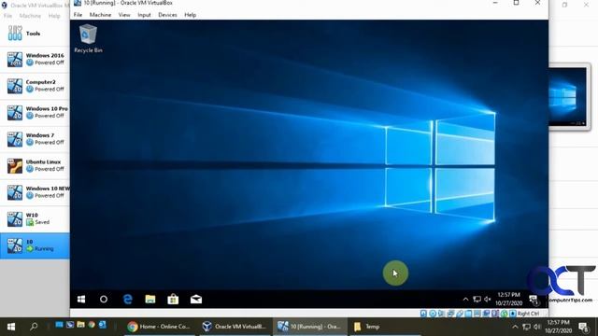Select Windows 2016 virtual machine
Image resolution: width=598 pixels, height=336 pixels.
tap(35, 59)
